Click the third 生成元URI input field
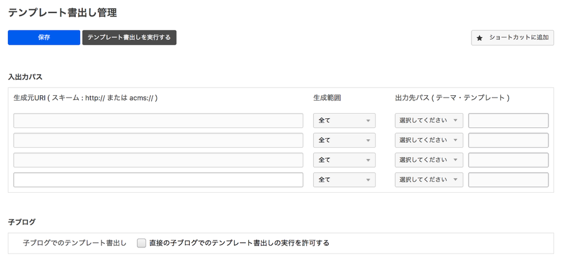Viewport: 561px width, 263px height. [158, 160]
